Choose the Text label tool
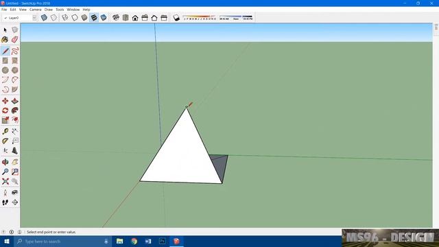Image resolution: width=439 pixels, height=247 pixels. [x=15, y=141]
